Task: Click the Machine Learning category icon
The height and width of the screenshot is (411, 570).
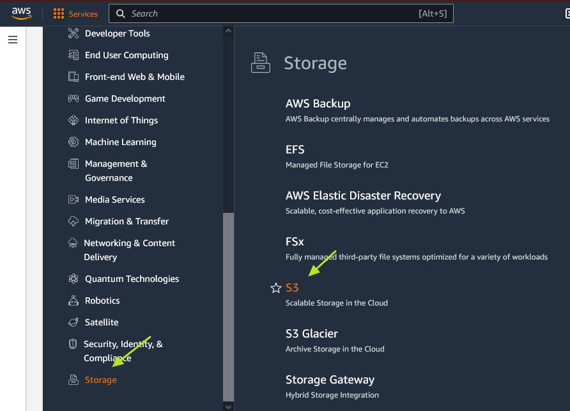Action: click(x=73, y=142)
